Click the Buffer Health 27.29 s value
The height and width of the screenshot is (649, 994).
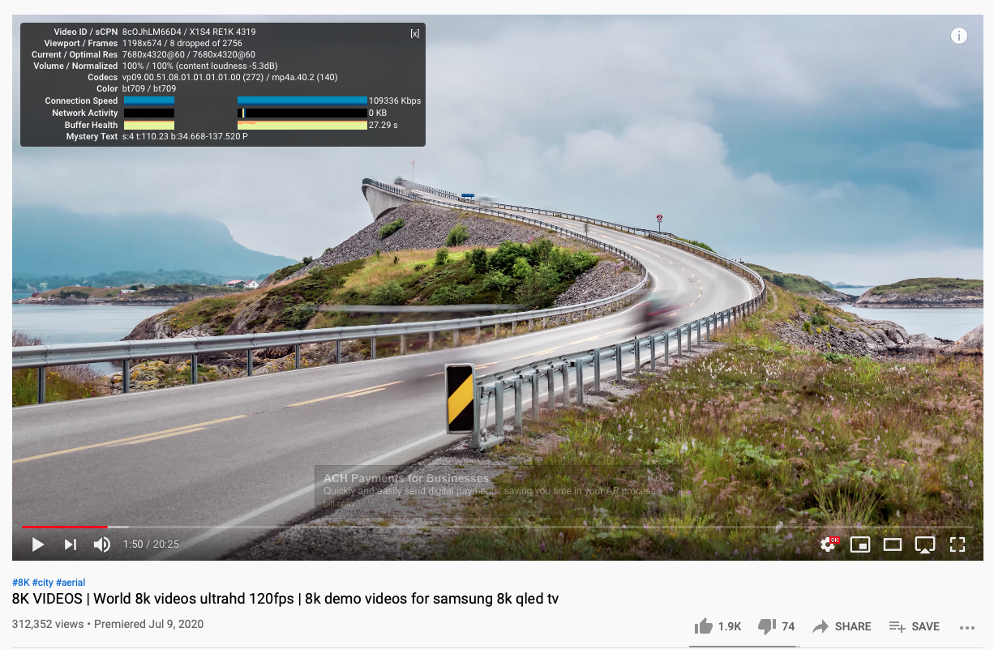383,126
